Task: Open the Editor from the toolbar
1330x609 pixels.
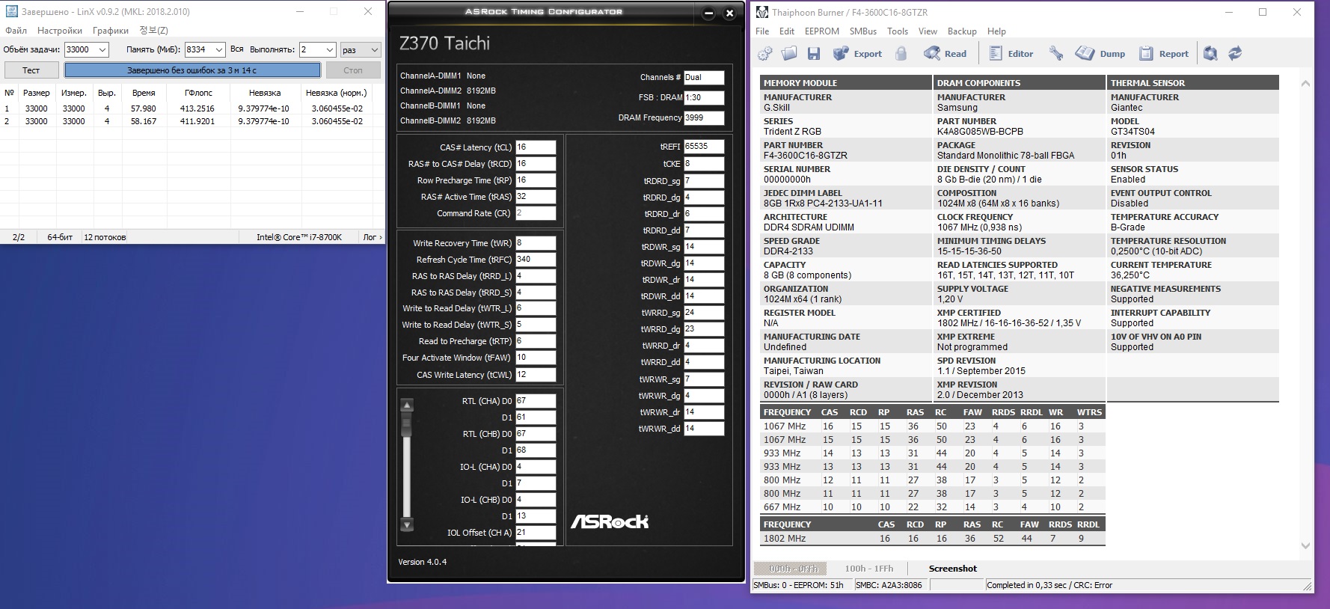Action: pos(1011,53)
